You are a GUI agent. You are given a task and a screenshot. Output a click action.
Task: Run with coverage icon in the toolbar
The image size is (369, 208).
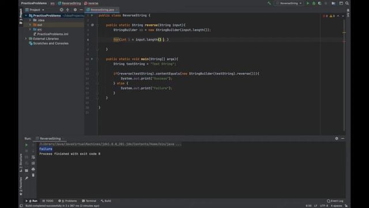click(319, 3)
